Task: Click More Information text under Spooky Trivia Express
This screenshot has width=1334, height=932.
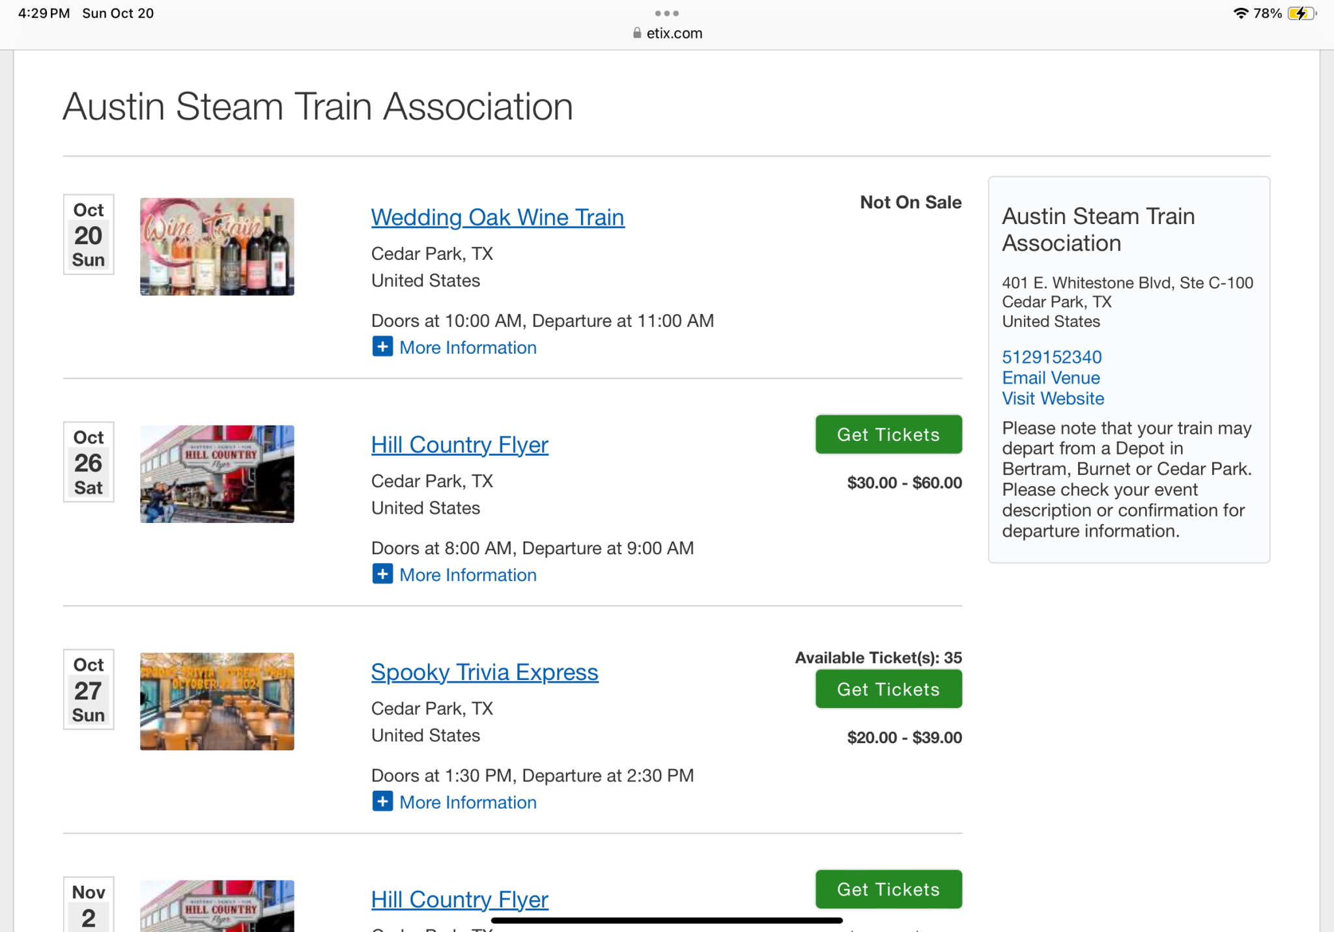Action: tap(468, 802)
